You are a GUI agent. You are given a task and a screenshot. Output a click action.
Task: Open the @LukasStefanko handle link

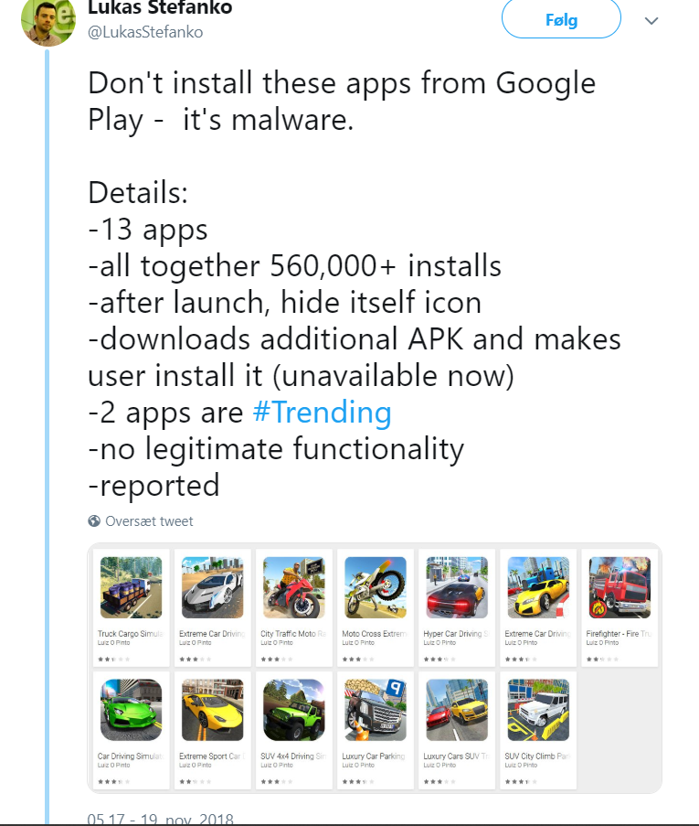(x=145, y=32)
